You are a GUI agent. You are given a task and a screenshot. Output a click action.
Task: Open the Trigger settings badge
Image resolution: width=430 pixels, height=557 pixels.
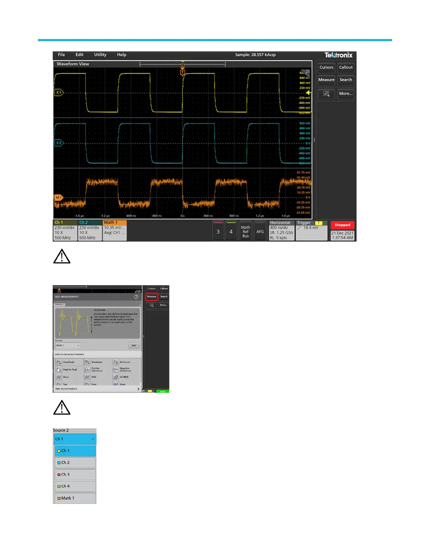pyautogui.click(x=312, y=230)
